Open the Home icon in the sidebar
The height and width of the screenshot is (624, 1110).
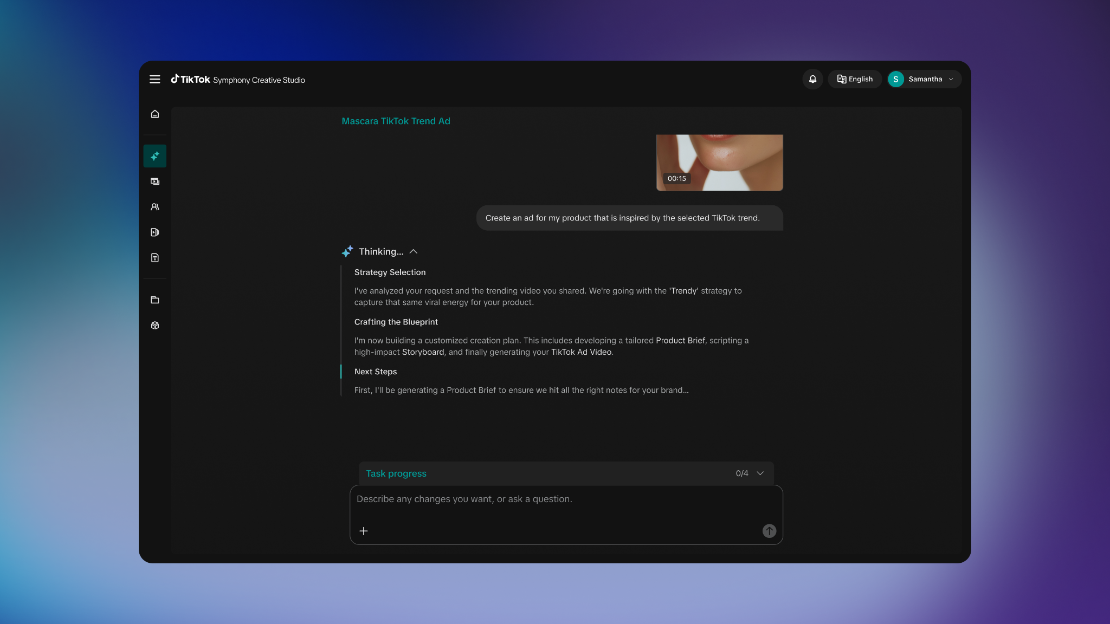pyautogui.click(x=154, y=114)
